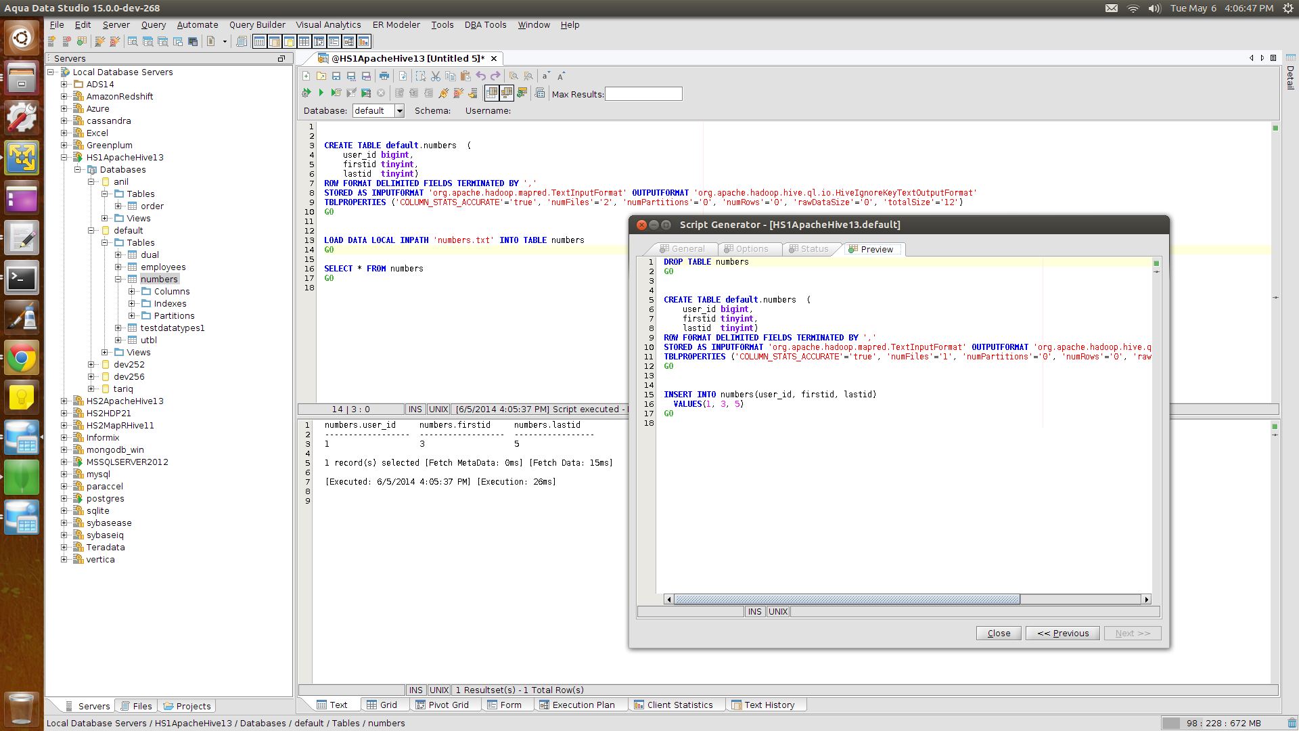
Task: Expand the dev252 database node
Action: click(x=91, y=365)
